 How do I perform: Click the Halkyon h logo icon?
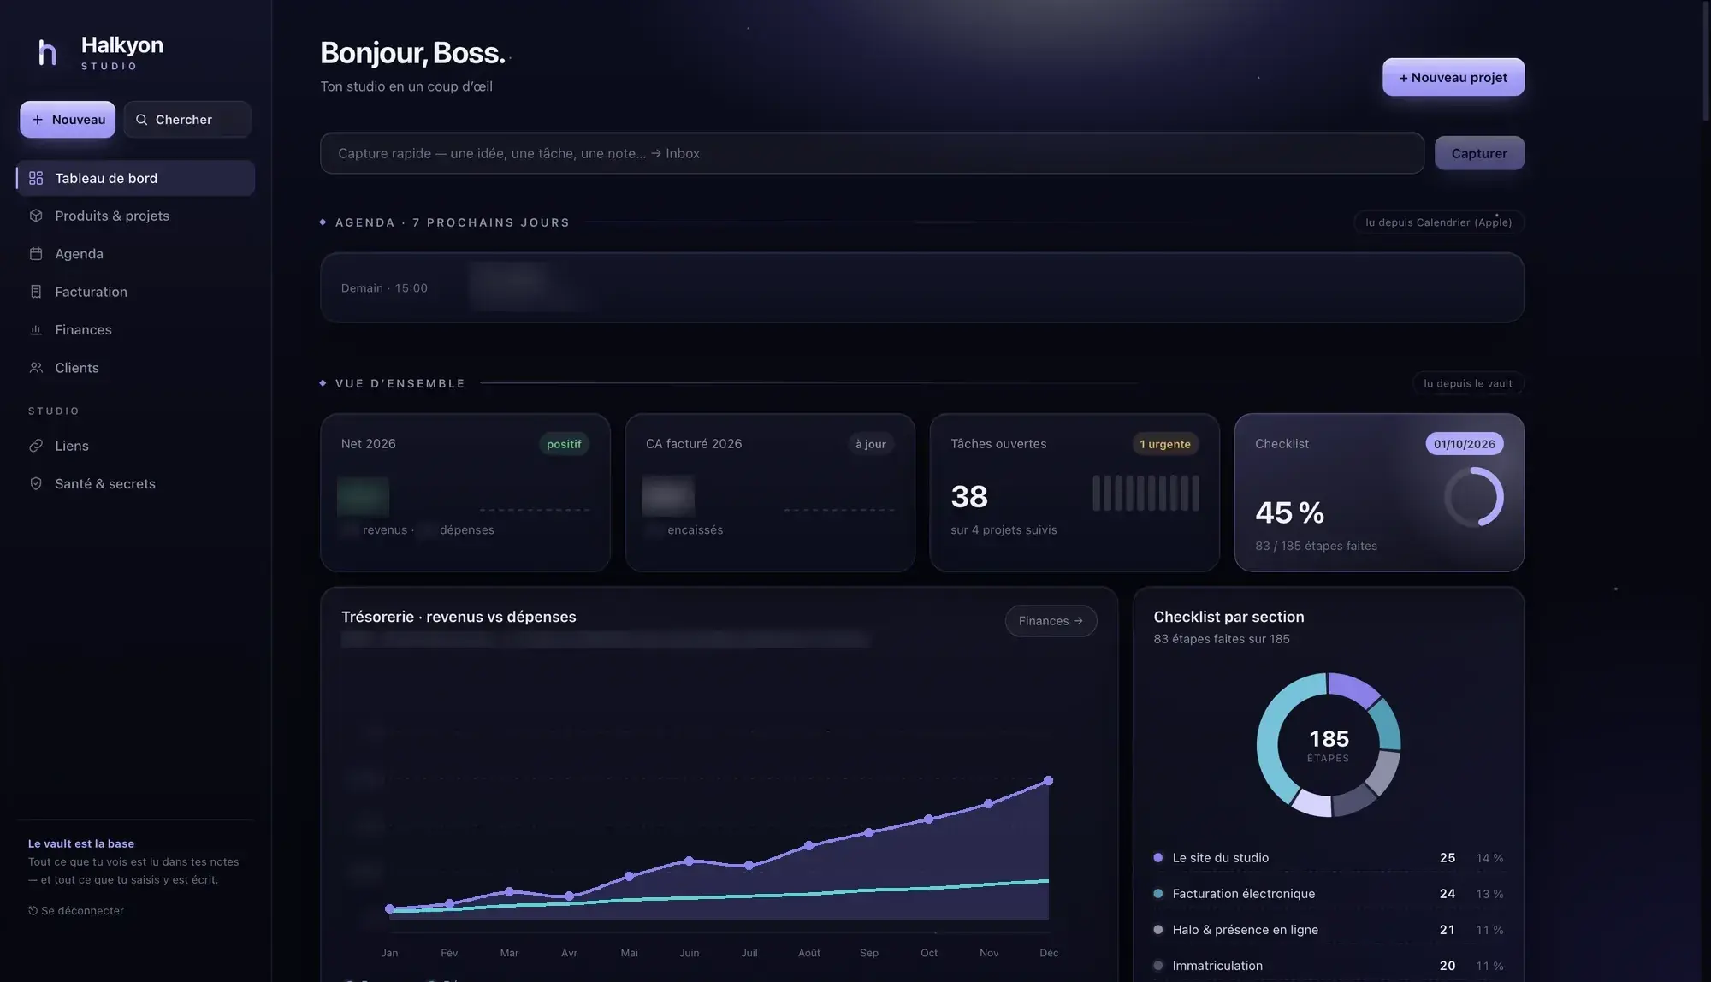coord(48,52)
